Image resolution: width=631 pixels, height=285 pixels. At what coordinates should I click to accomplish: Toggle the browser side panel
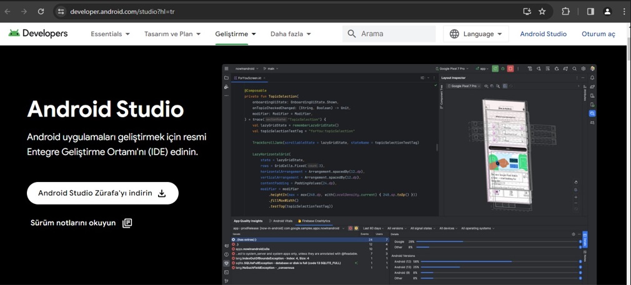coord(590,11)
